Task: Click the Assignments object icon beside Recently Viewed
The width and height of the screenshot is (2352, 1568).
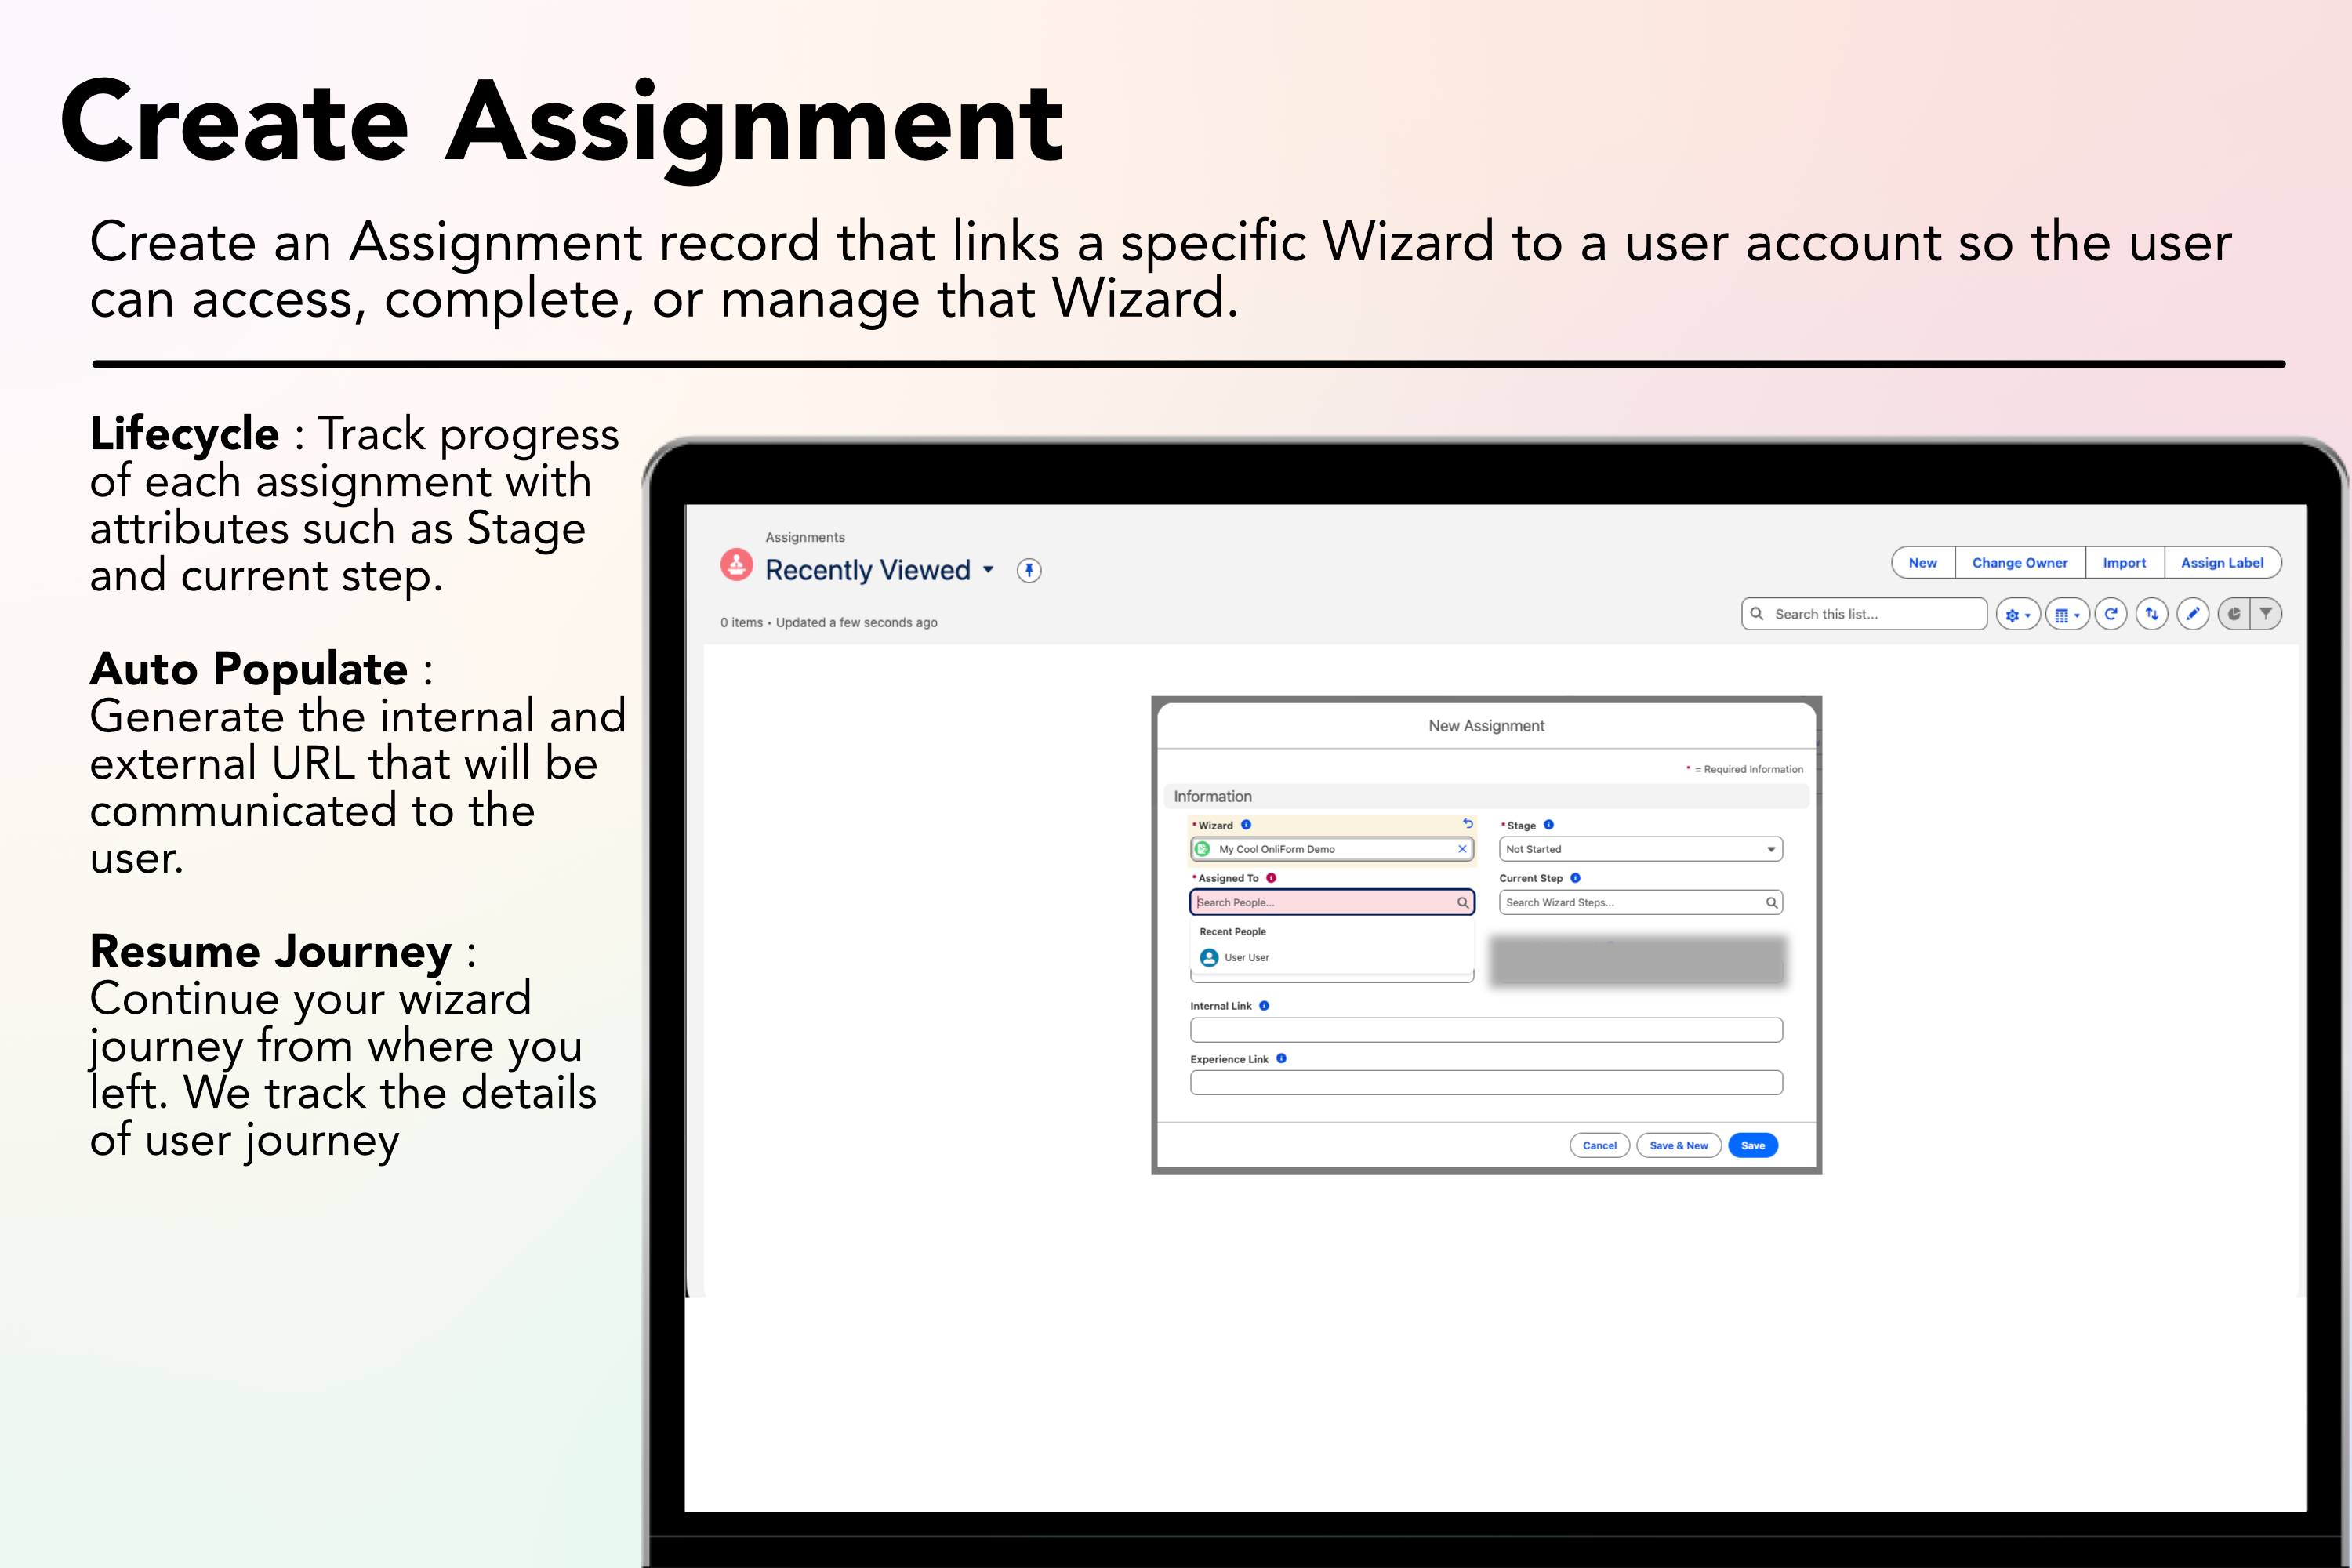Action: point(737,564)
